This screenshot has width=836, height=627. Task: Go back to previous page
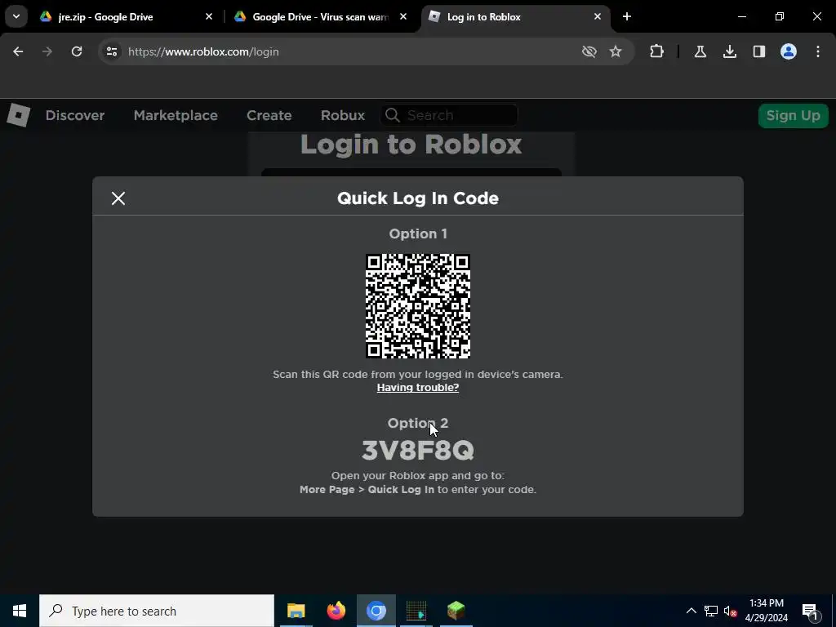point(18,51)
